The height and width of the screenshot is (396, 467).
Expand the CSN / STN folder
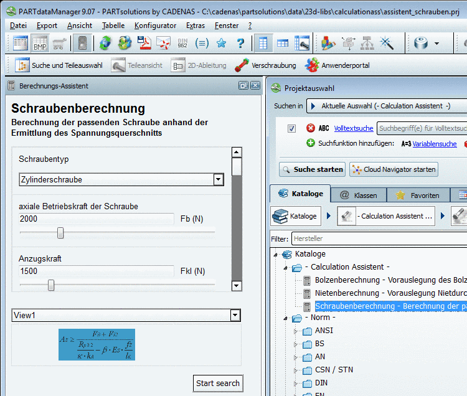tap(295, 370)
